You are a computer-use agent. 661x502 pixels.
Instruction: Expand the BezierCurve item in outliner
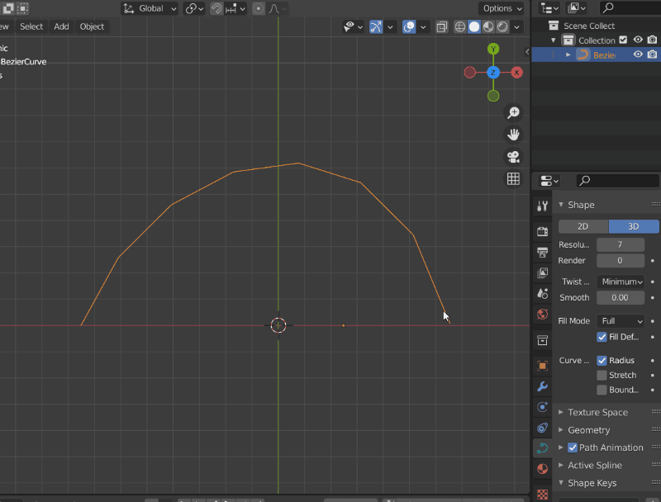pyautogui.click(x=568, y=54)
